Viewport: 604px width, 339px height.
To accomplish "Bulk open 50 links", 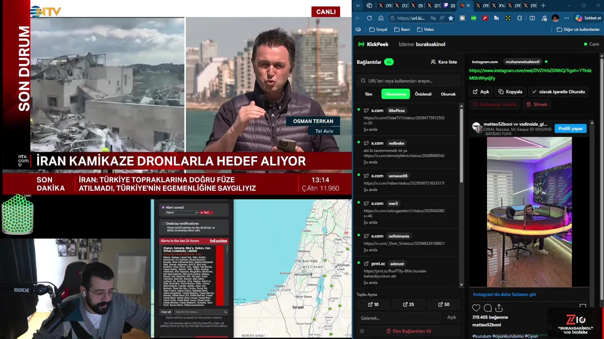I will click(x=444, y=304).
